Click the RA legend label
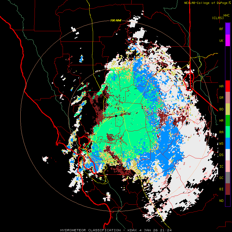The height and width of the screenshot is (232, 232). [221, 132]
